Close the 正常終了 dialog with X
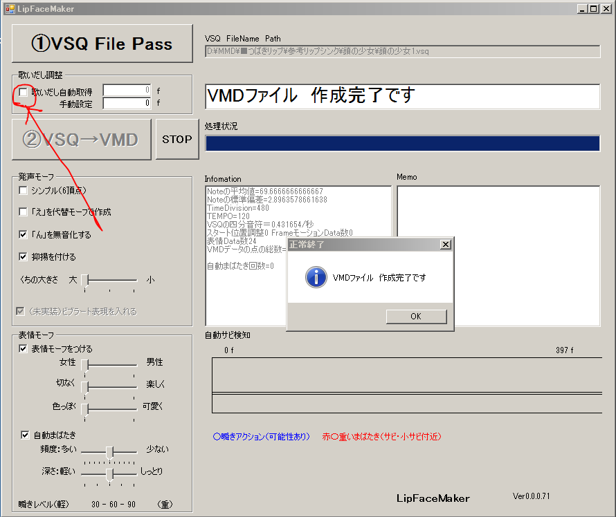Screen dimensions: 616x517 (x=446, y=245)
